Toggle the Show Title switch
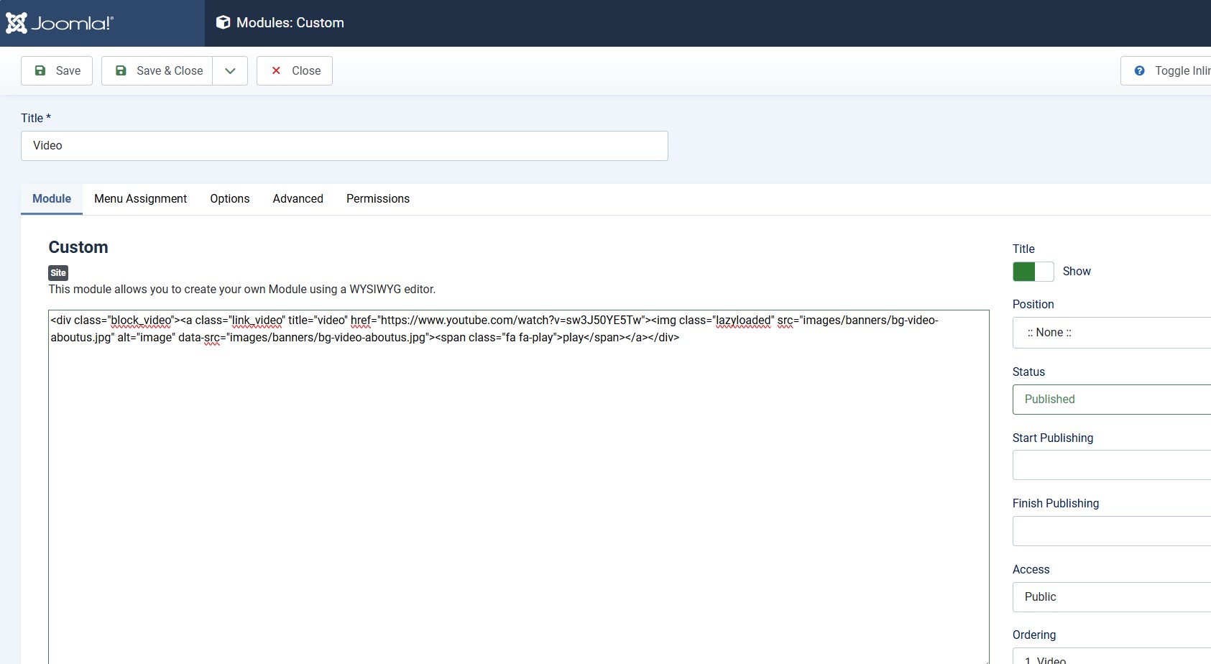1211x664 pixels. [x=1033, y=272]
